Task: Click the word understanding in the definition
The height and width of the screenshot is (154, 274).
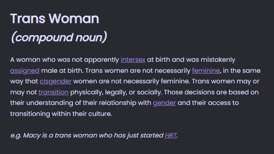Action: pos(50,103)
